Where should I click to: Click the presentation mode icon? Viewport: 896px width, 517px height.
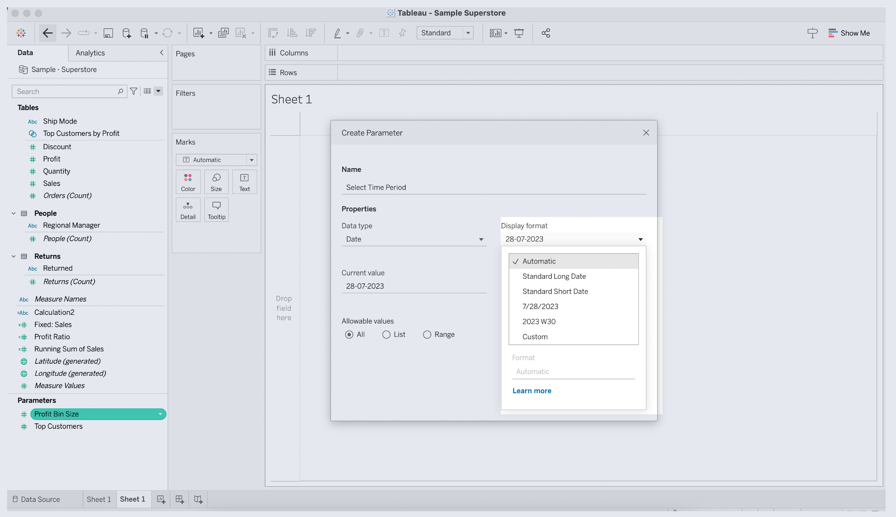tap(519, 33)
